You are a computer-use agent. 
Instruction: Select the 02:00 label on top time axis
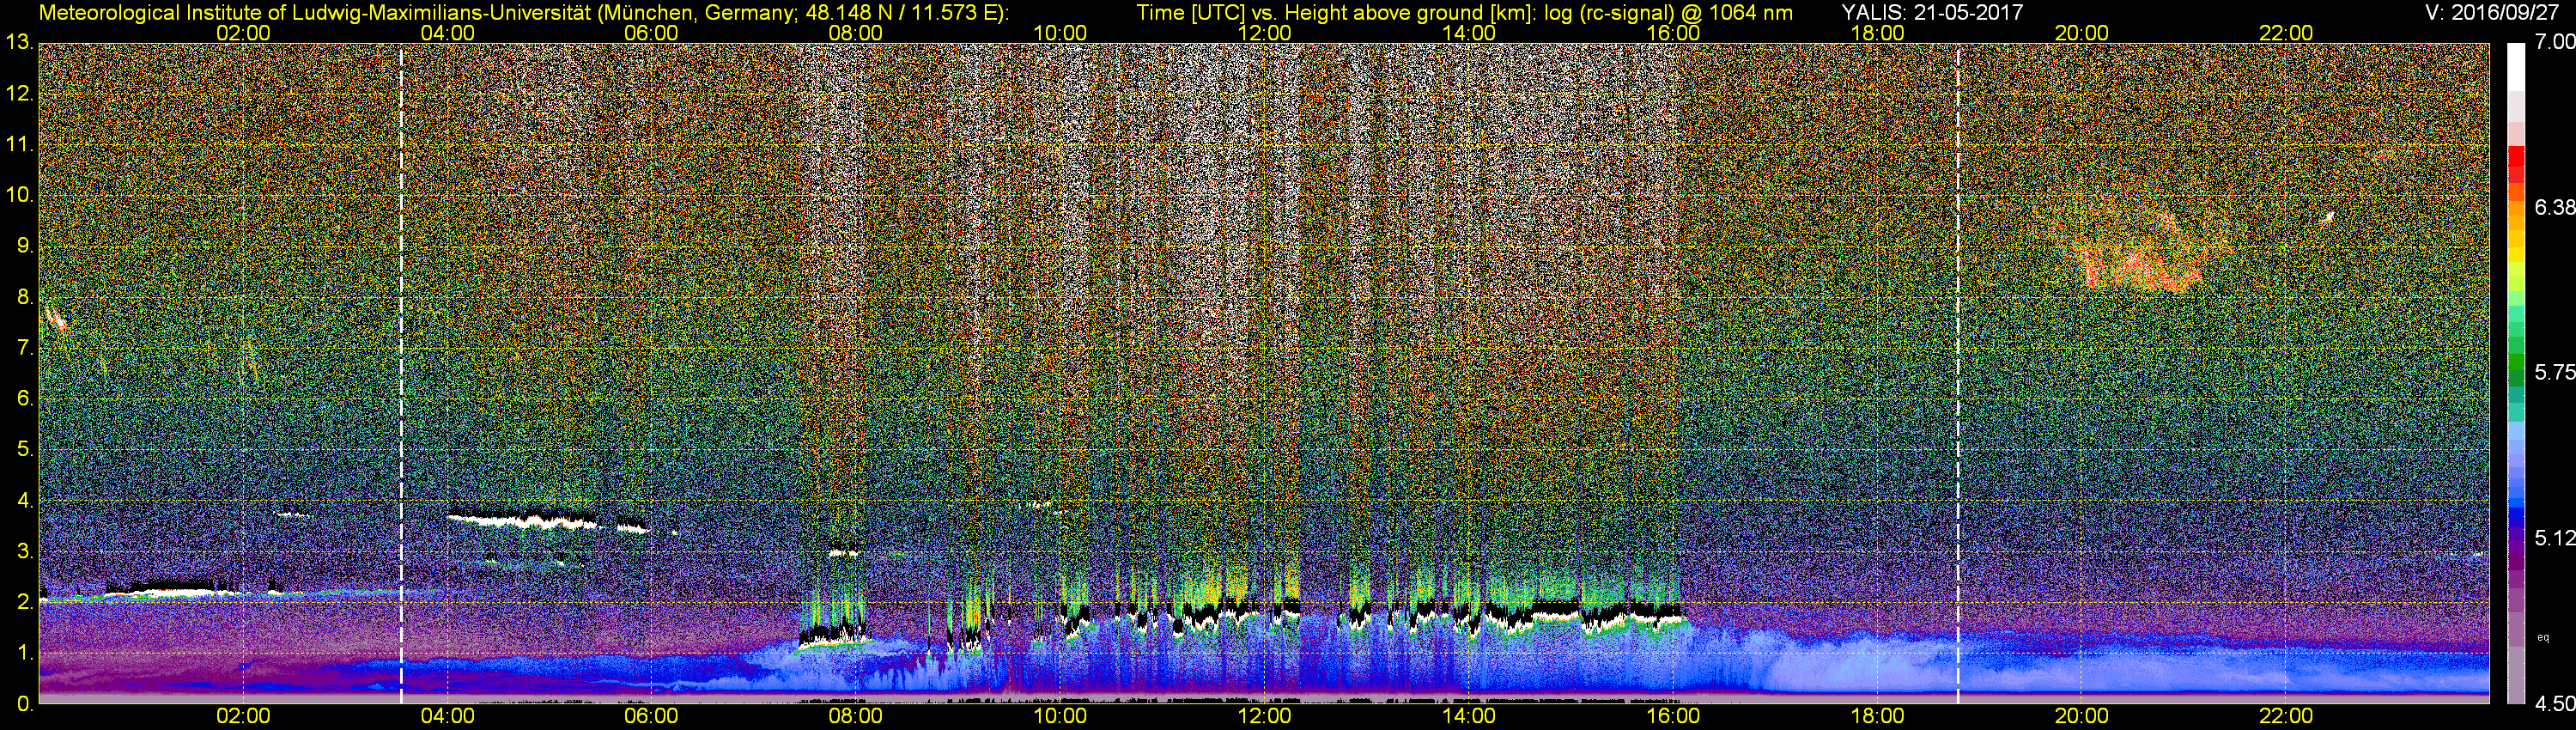click(x=243, y=33)
